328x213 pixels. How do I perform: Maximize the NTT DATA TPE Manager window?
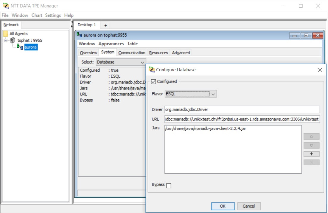coord(301,6)
